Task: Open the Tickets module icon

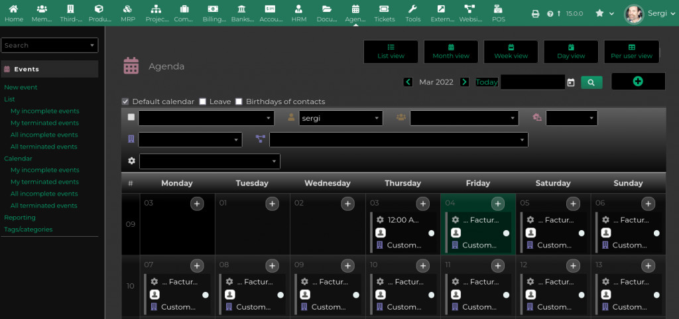Action: point(384,13)
